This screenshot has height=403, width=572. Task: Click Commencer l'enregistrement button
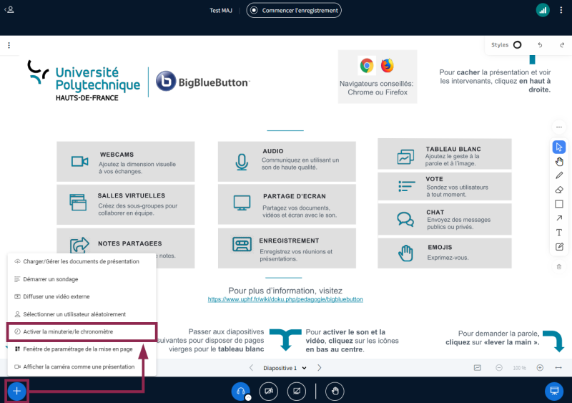[x=294, y=10]
